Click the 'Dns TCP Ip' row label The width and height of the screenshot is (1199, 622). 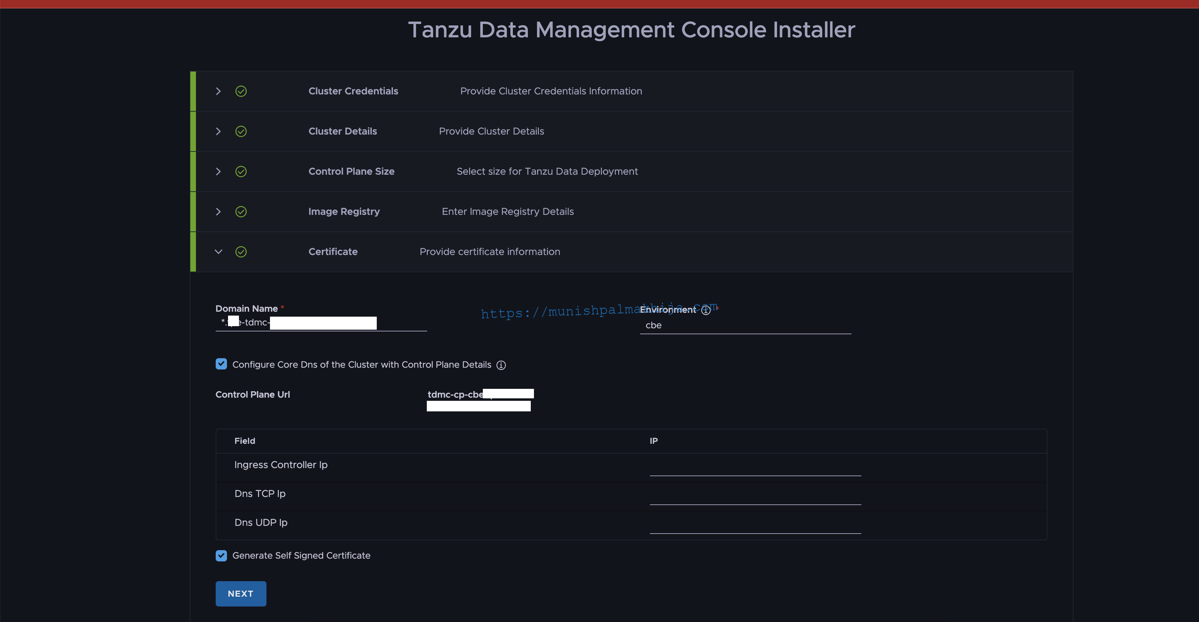click(260, 493)
